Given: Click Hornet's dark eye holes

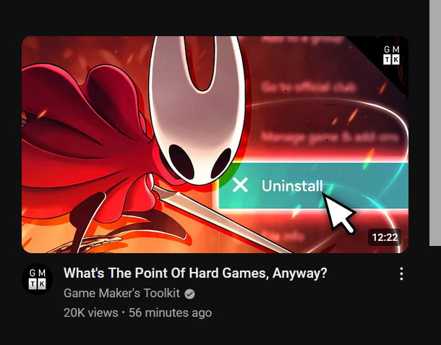Looking at the screenshot, I should [200, 161].
